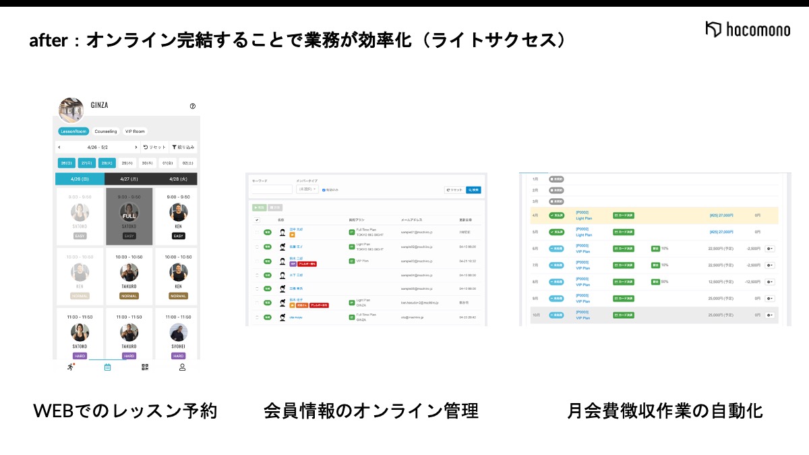Open the QR code tab in bottom navigation

coord(145,367)
